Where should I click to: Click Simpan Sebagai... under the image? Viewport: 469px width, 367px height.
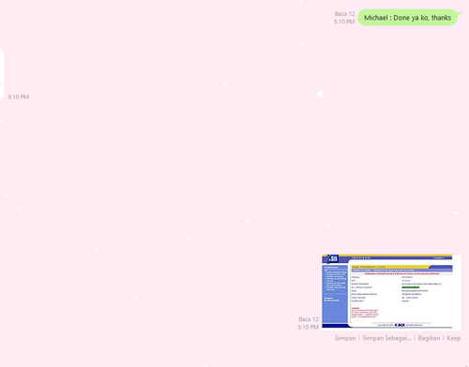pyautogui.click(x=386, y=338)
